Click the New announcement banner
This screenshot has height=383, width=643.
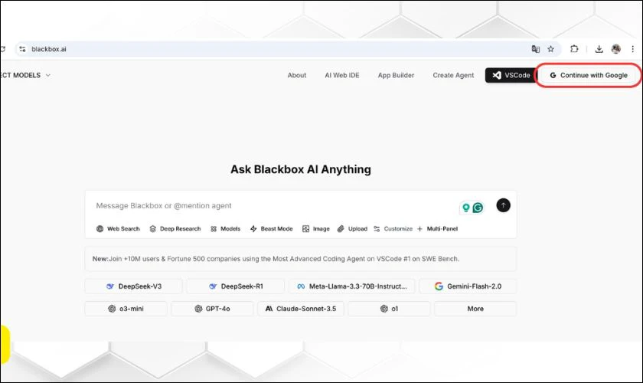[301, 259]
